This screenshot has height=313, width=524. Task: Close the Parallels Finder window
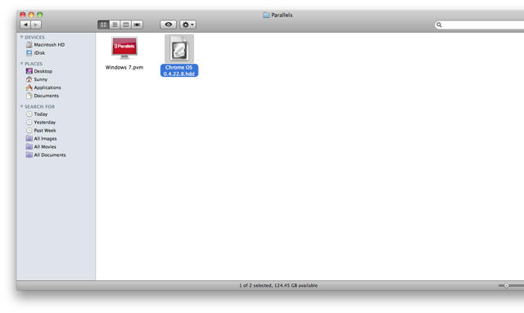pyautogui.click(x=23, y=15)
